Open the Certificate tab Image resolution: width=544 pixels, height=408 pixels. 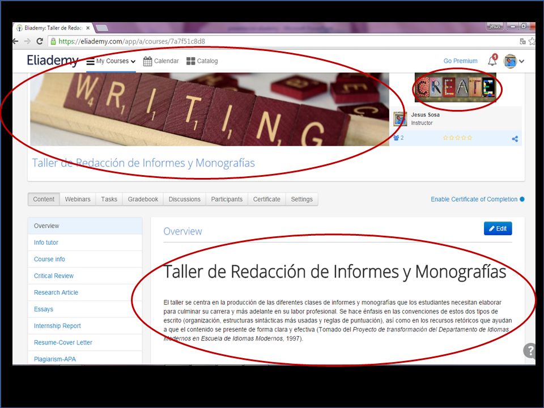tap(267, 199)
